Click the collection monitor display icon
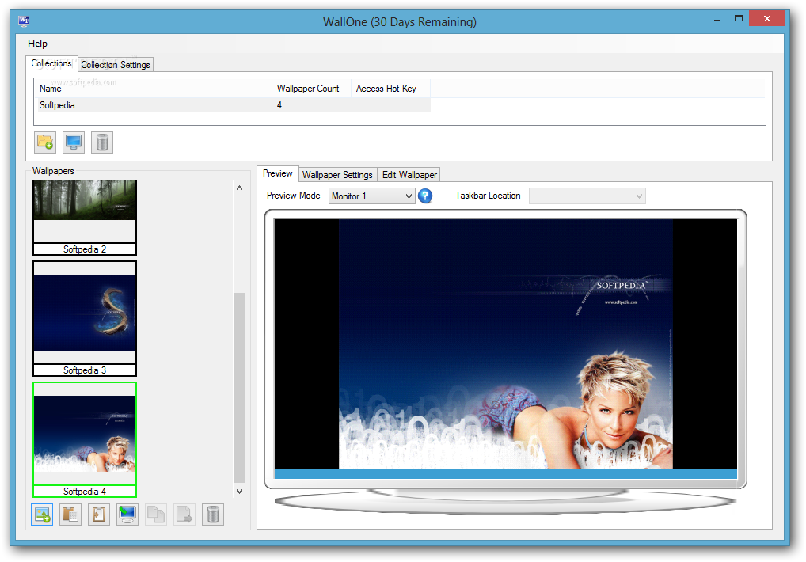Viewport: 806px width, 562px height. tap(74, 142)
